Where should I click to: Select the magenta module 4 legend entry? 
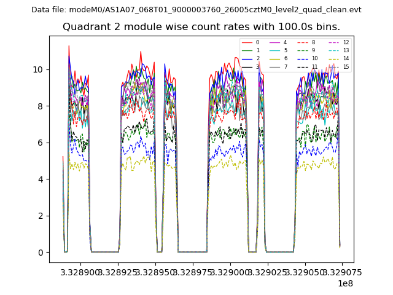click(x=275, y=42)
